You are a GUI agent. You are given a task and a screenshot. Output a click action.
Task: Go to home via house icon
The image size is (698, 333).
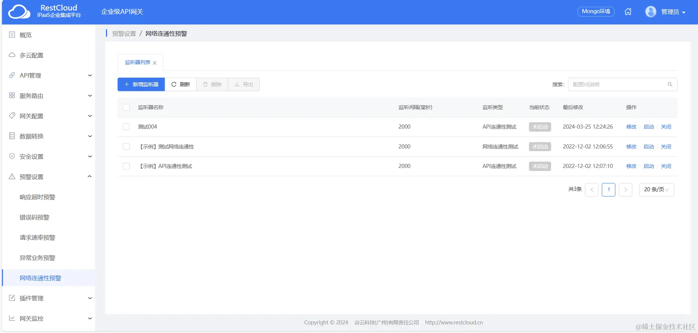[628, 12]
